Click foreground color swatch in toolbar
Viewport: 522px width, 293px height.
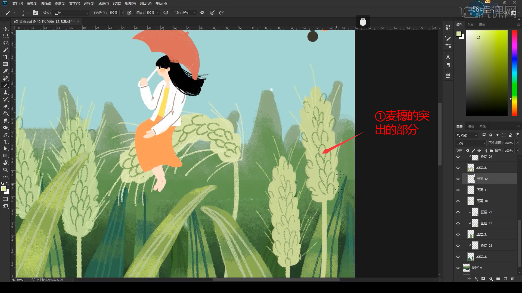pos(4,189)
